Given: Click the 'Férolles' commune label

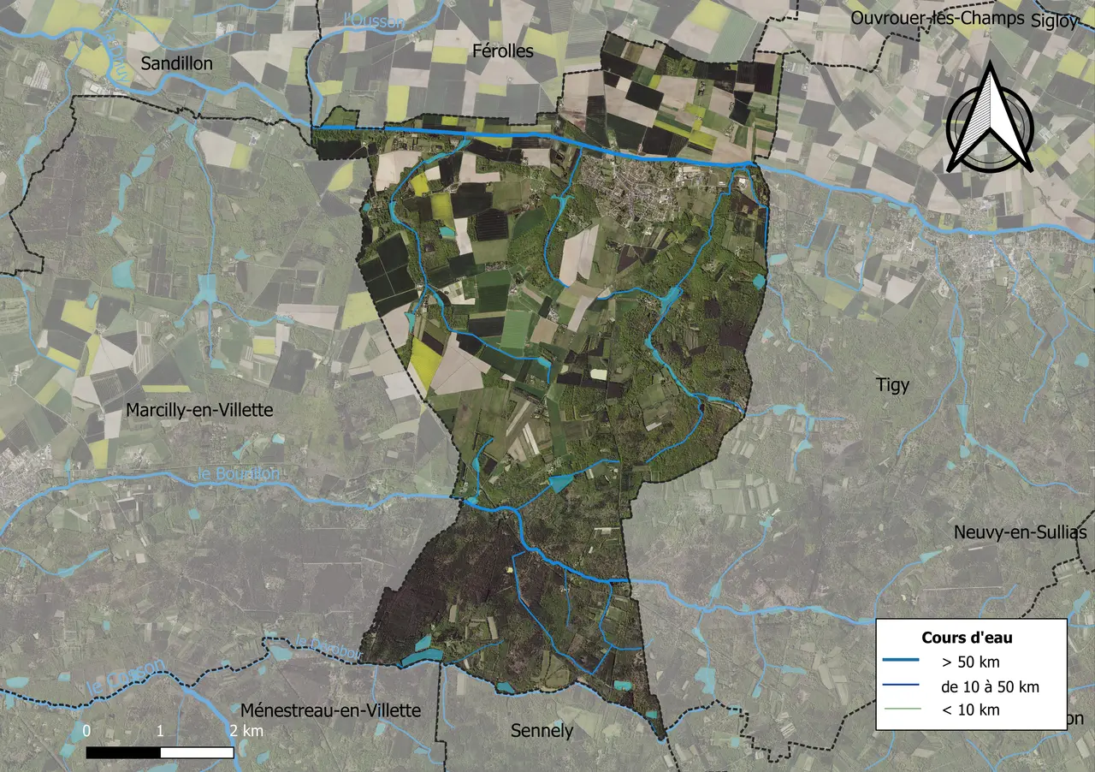Looking at the screenshot, I should click(x=503, y=51).
